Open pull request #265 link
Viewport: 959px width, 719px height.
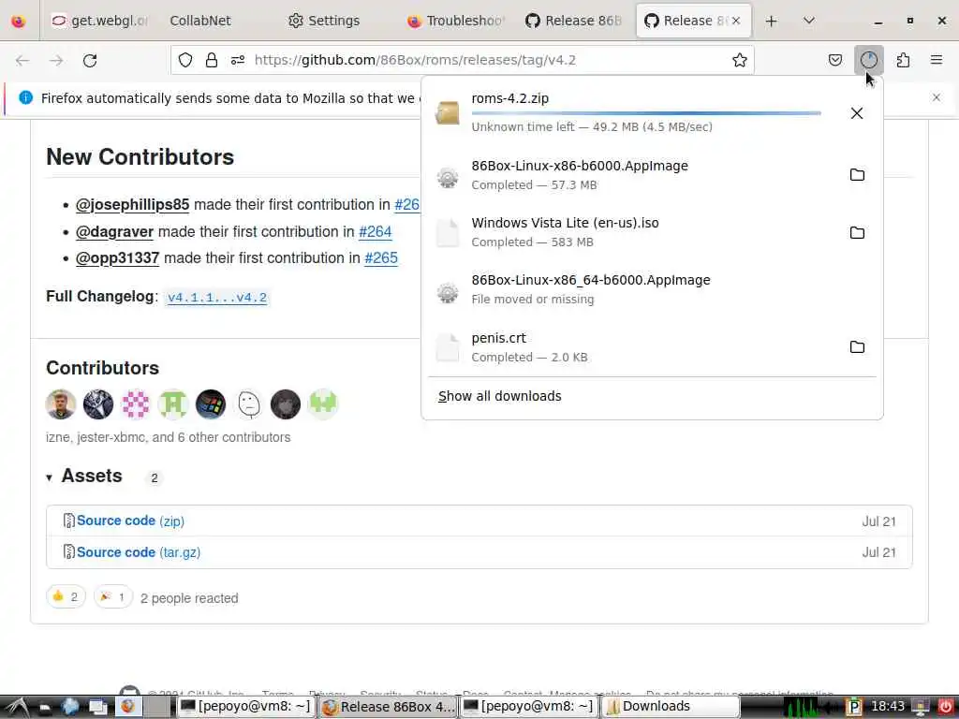[381, 258]
